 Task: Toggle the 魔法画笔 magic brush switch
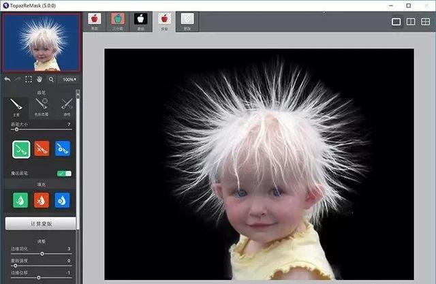tap(65, 174)
